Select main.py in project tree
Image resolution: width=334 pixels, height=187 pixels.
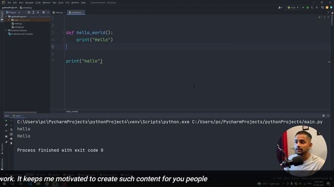(x=17, y=23)
